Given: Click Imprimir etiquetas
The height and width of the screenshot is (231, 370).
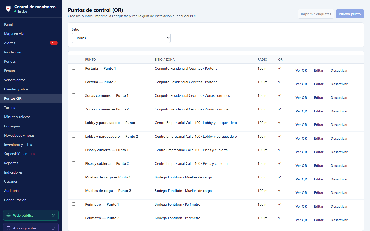Looking at the screenshot, I should (x=316, y=14).
